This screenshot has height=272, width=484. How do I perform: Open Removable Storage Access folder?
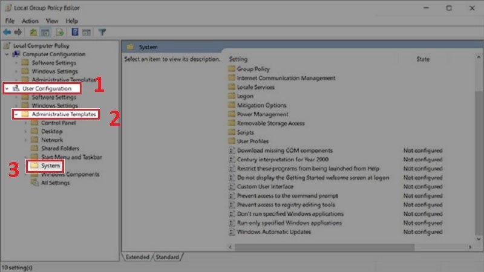(x=270, y=123)
